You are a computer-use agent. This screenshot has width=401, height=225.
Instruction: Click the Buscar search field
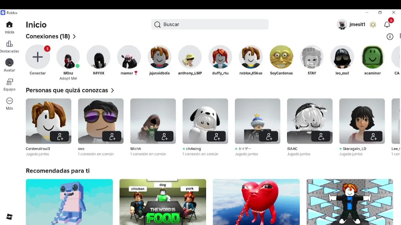tap(210, 25)
